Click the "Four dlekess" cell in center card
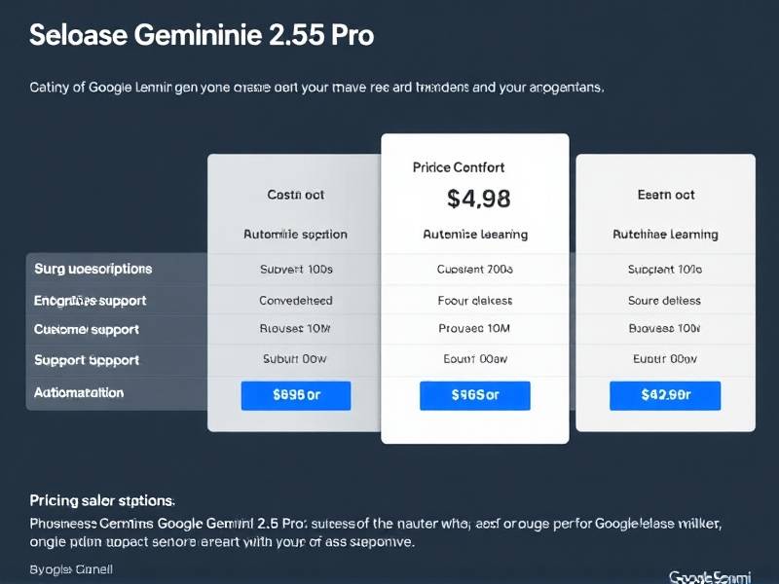Image resolution: width=779 pixels, height=584 pixels. (x=475, y=301)
